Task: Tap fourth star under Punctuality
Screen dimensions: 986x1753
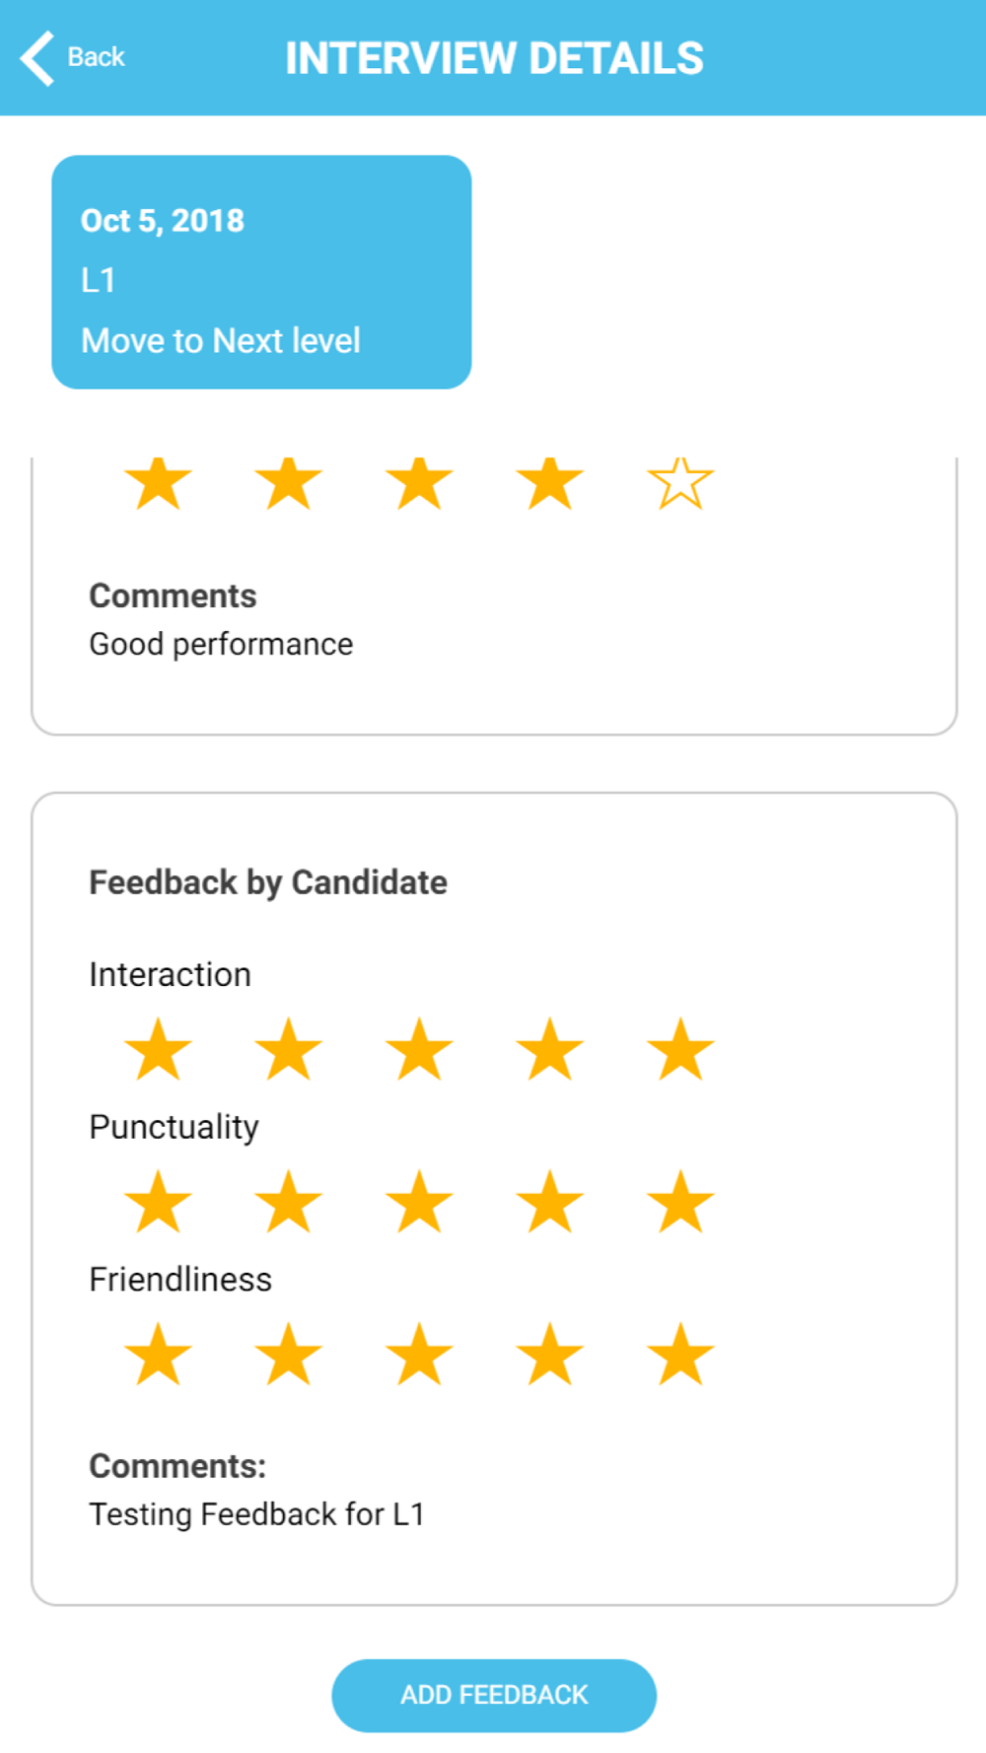Action: (550, 1203)
